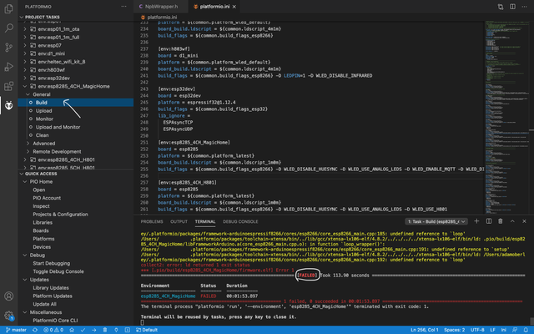Switch to the PROBLEMS panel tab
This screenshot has height=334, width=534.
152,221
